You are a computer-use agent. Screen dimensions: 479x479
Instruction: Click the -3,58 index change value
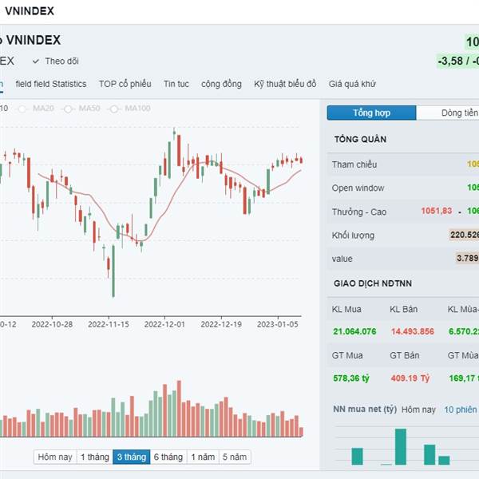450,61
